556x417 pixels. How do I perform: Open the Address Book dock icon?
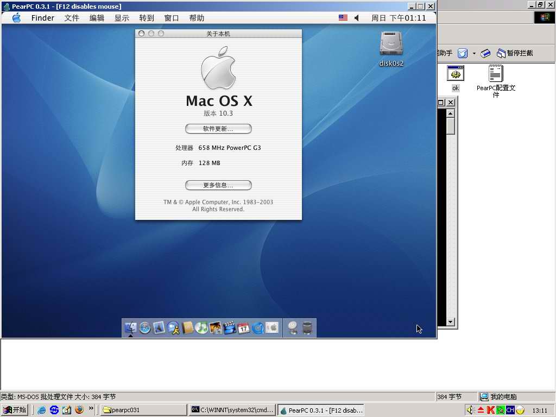coord(187,328)
